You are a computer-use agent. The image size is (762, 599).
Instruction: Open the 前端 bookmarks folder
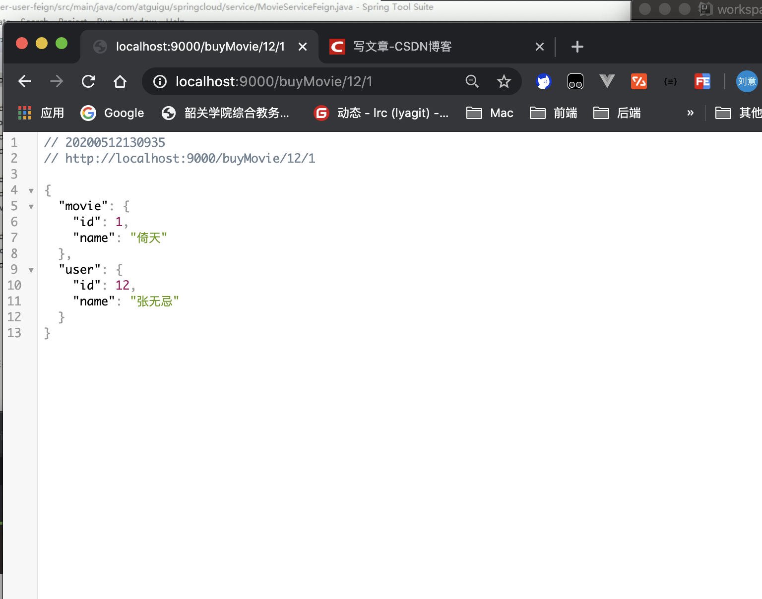[x=554, y=113]
